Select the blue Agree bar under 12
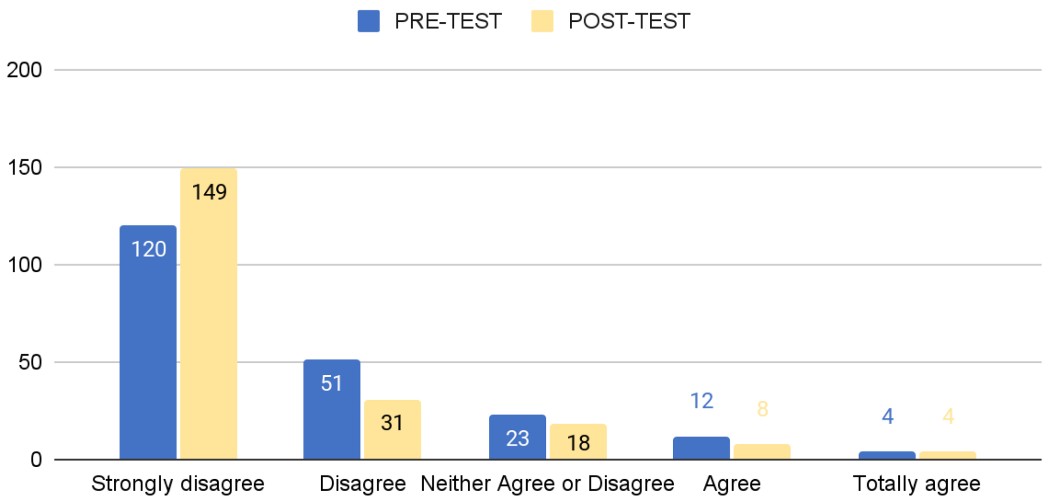This screenshot has height=504, width=1056. click(x=702, y=448)
